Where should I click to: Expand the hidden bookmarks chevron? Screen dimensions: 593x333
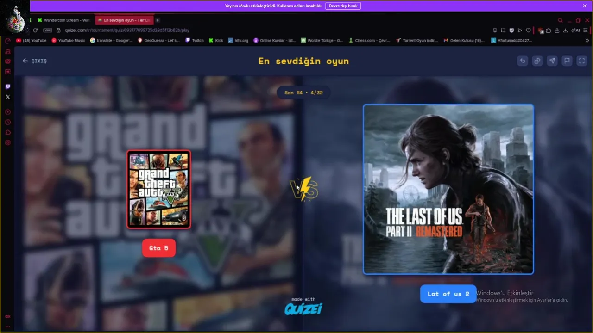(x=587, y=40)
